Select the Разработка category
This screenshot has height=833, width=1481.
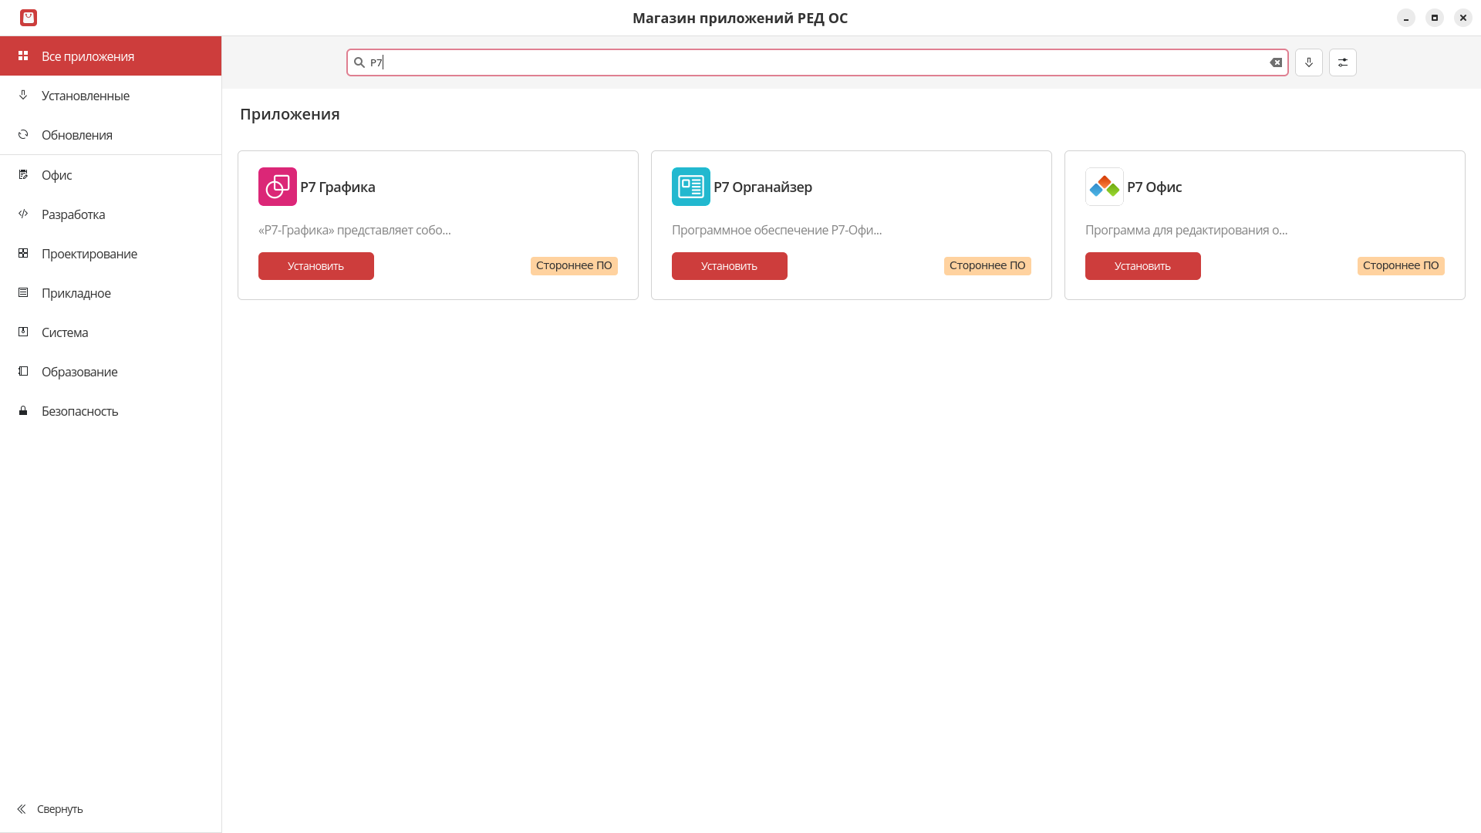click(x=73, y=214)
